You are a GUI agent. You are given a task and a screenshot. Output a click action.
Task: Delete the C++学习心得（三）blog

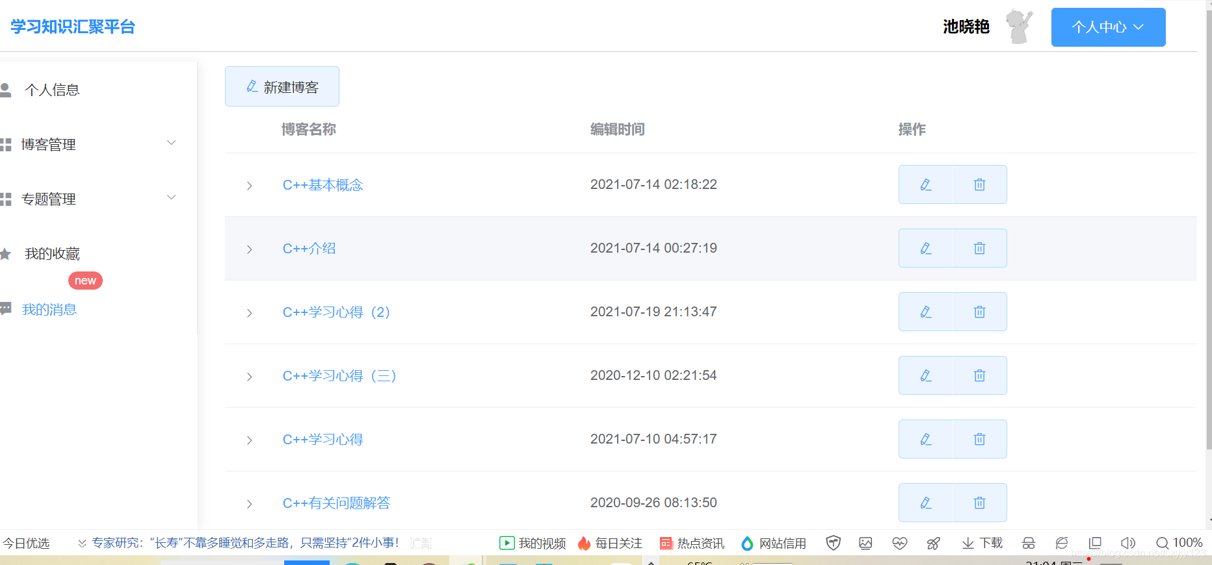[x=980, y=375]
